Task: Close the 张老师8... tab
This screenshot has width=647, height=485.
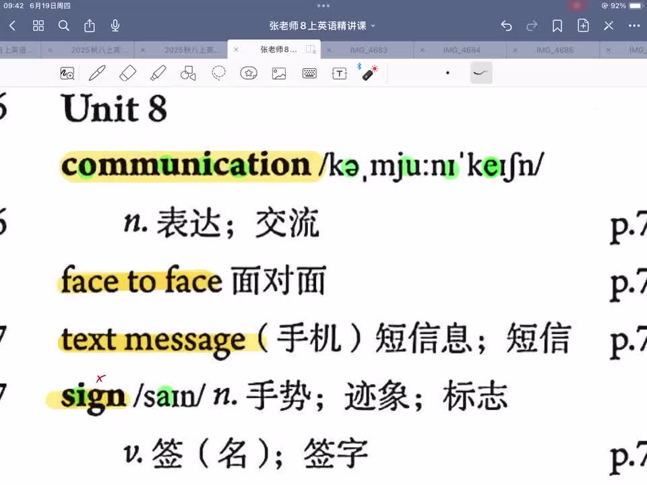Action: [x=236, y=49]
